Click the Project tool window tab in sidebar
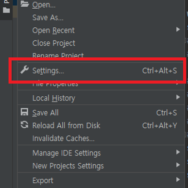This screenshot has width=188, height=188. pyautogui.click(x=6, y=2)
